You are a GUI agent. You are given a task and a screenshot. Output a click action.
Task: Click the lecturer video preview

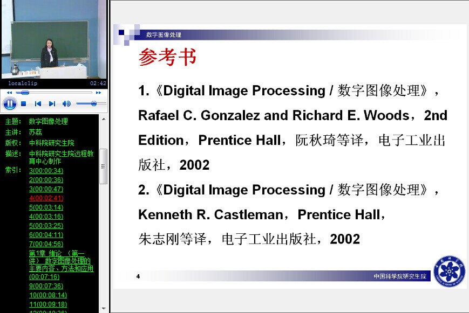click(x=54, y=39)
